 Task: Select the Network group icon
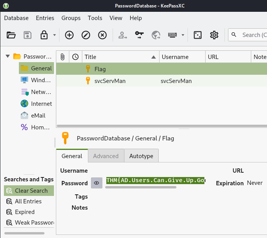tap(25, 92)
